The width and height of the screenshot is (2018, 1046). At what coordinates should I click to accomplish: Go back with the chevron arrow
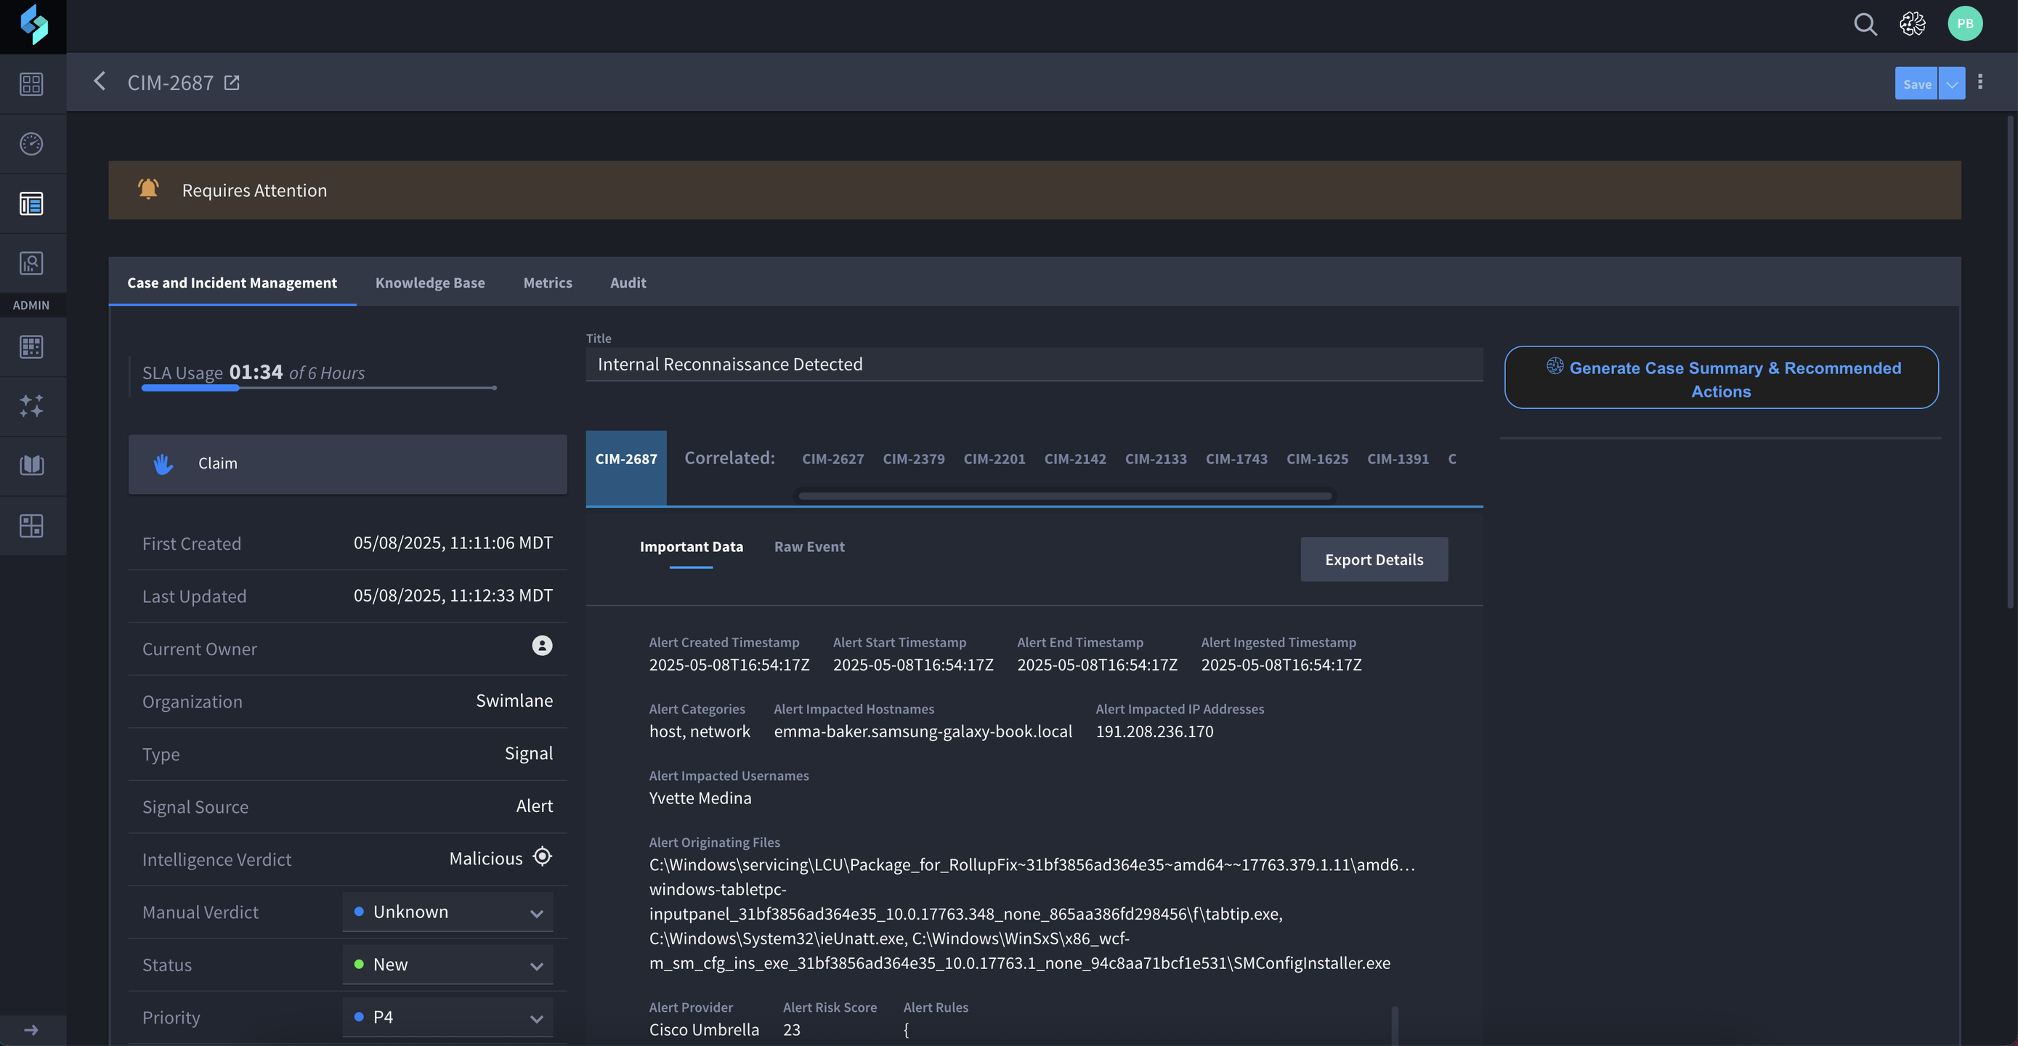point(100,81)
